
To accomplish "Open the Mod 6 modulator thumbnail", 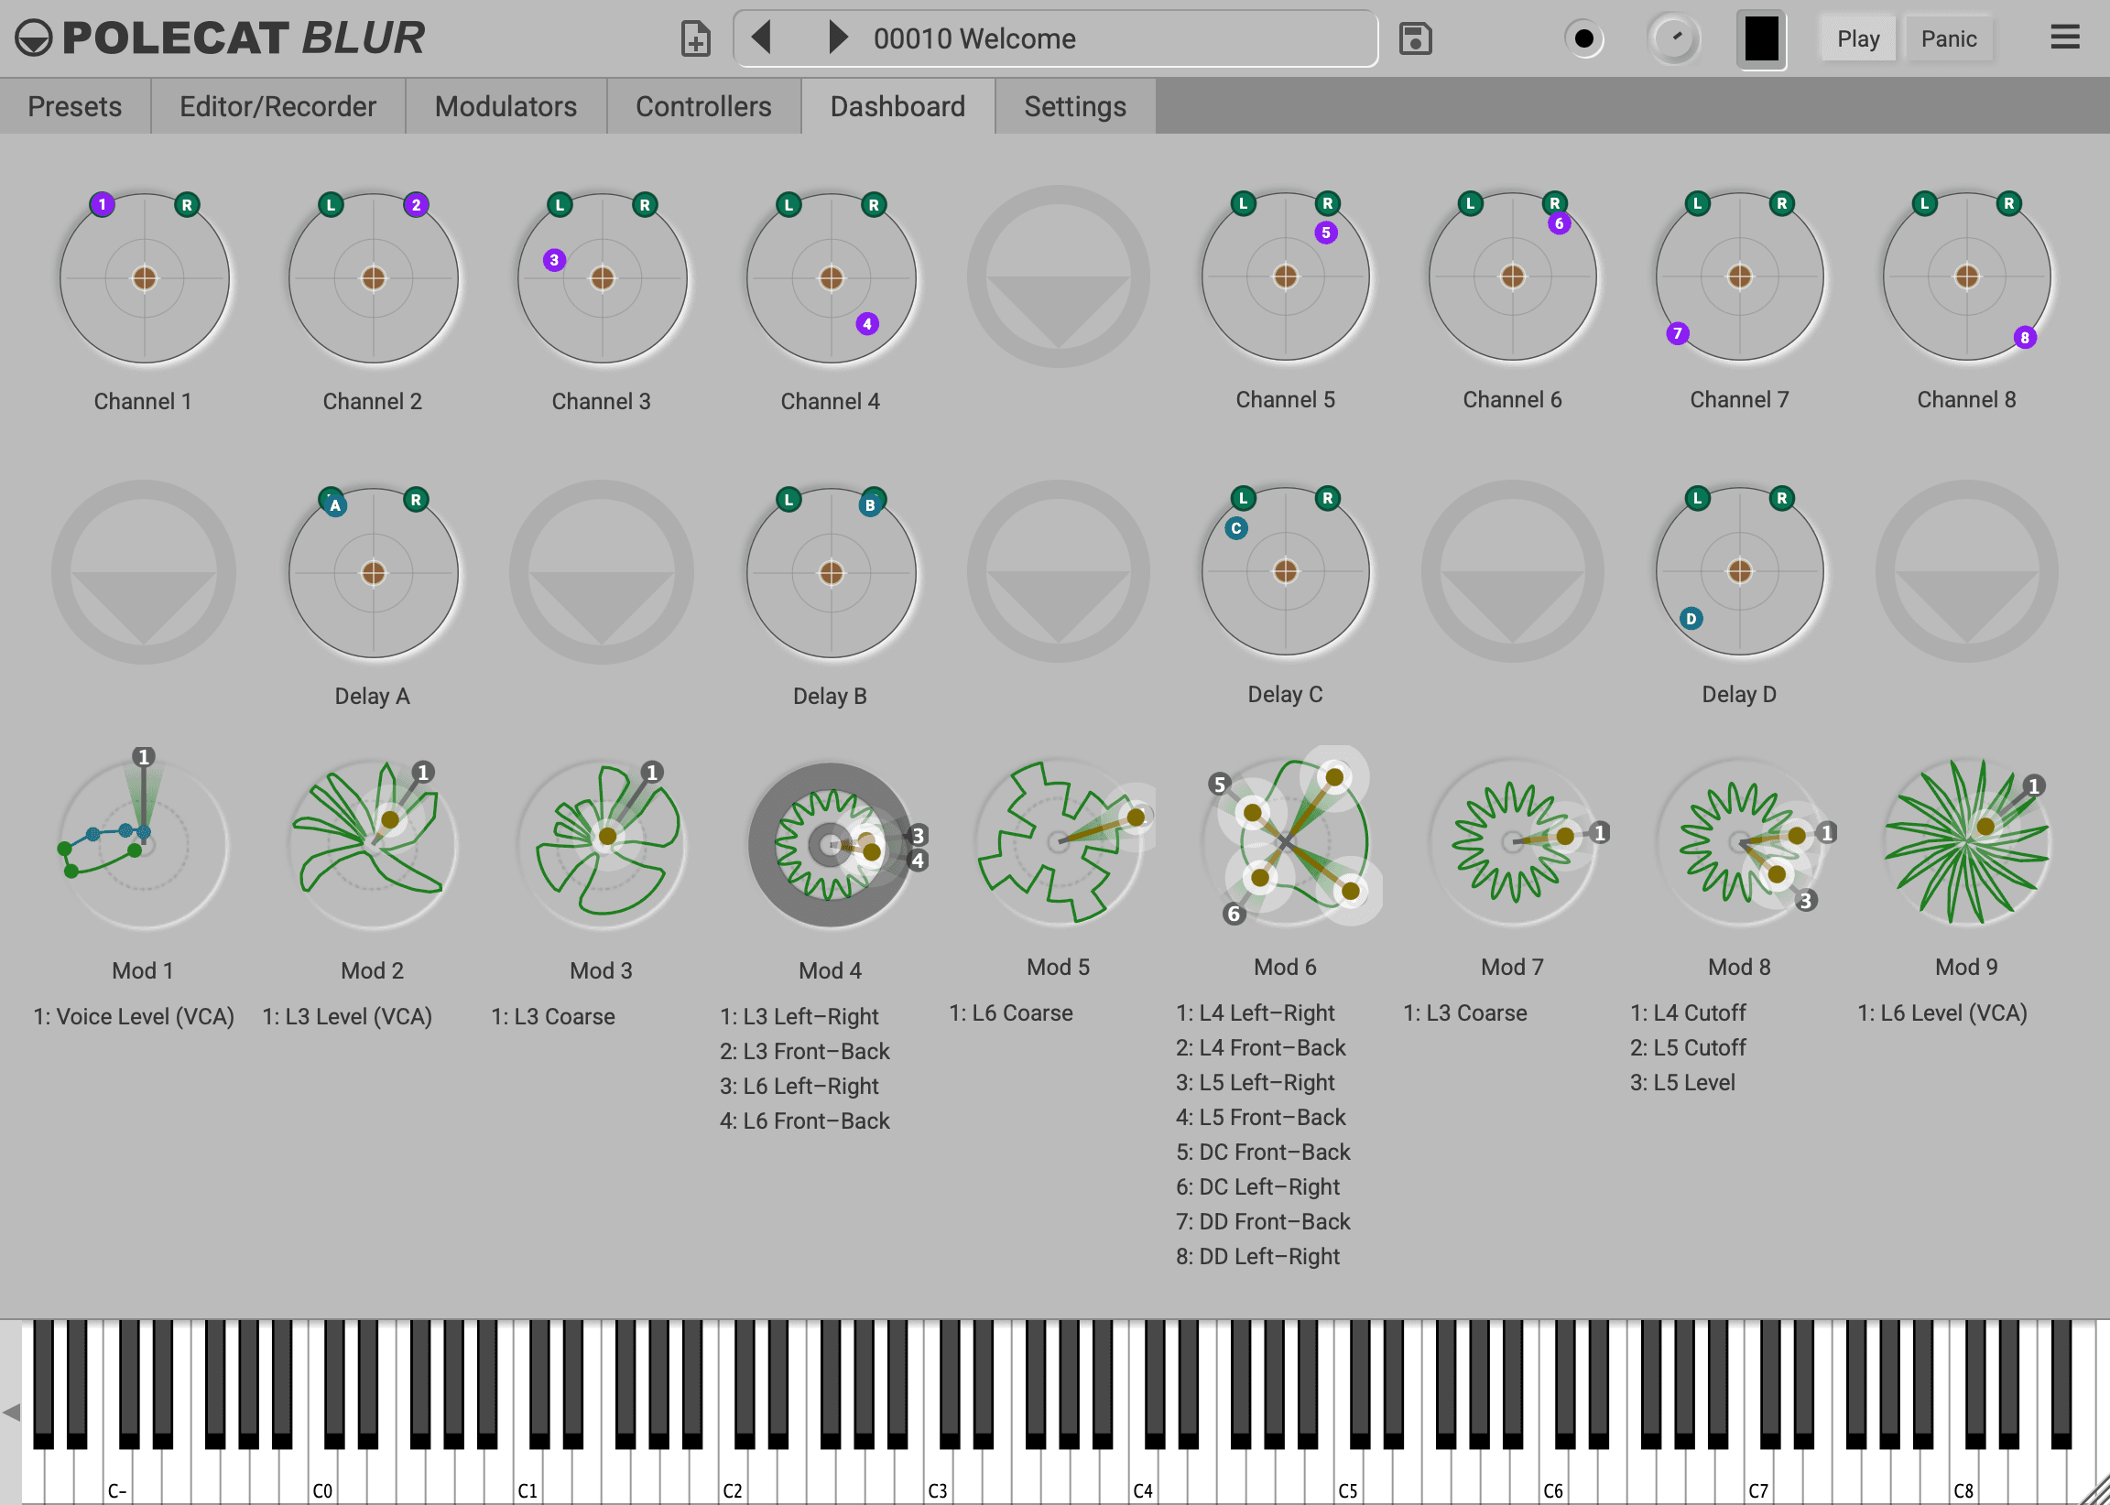I will 1286,839.
